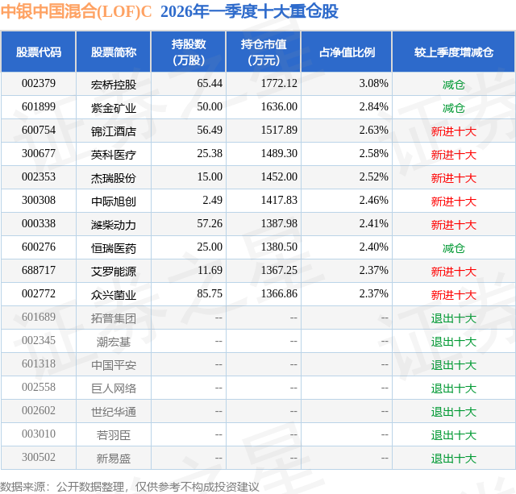Click the heading 2026年一季度十大重仓股
516x494 pixels.
[249, 12]
